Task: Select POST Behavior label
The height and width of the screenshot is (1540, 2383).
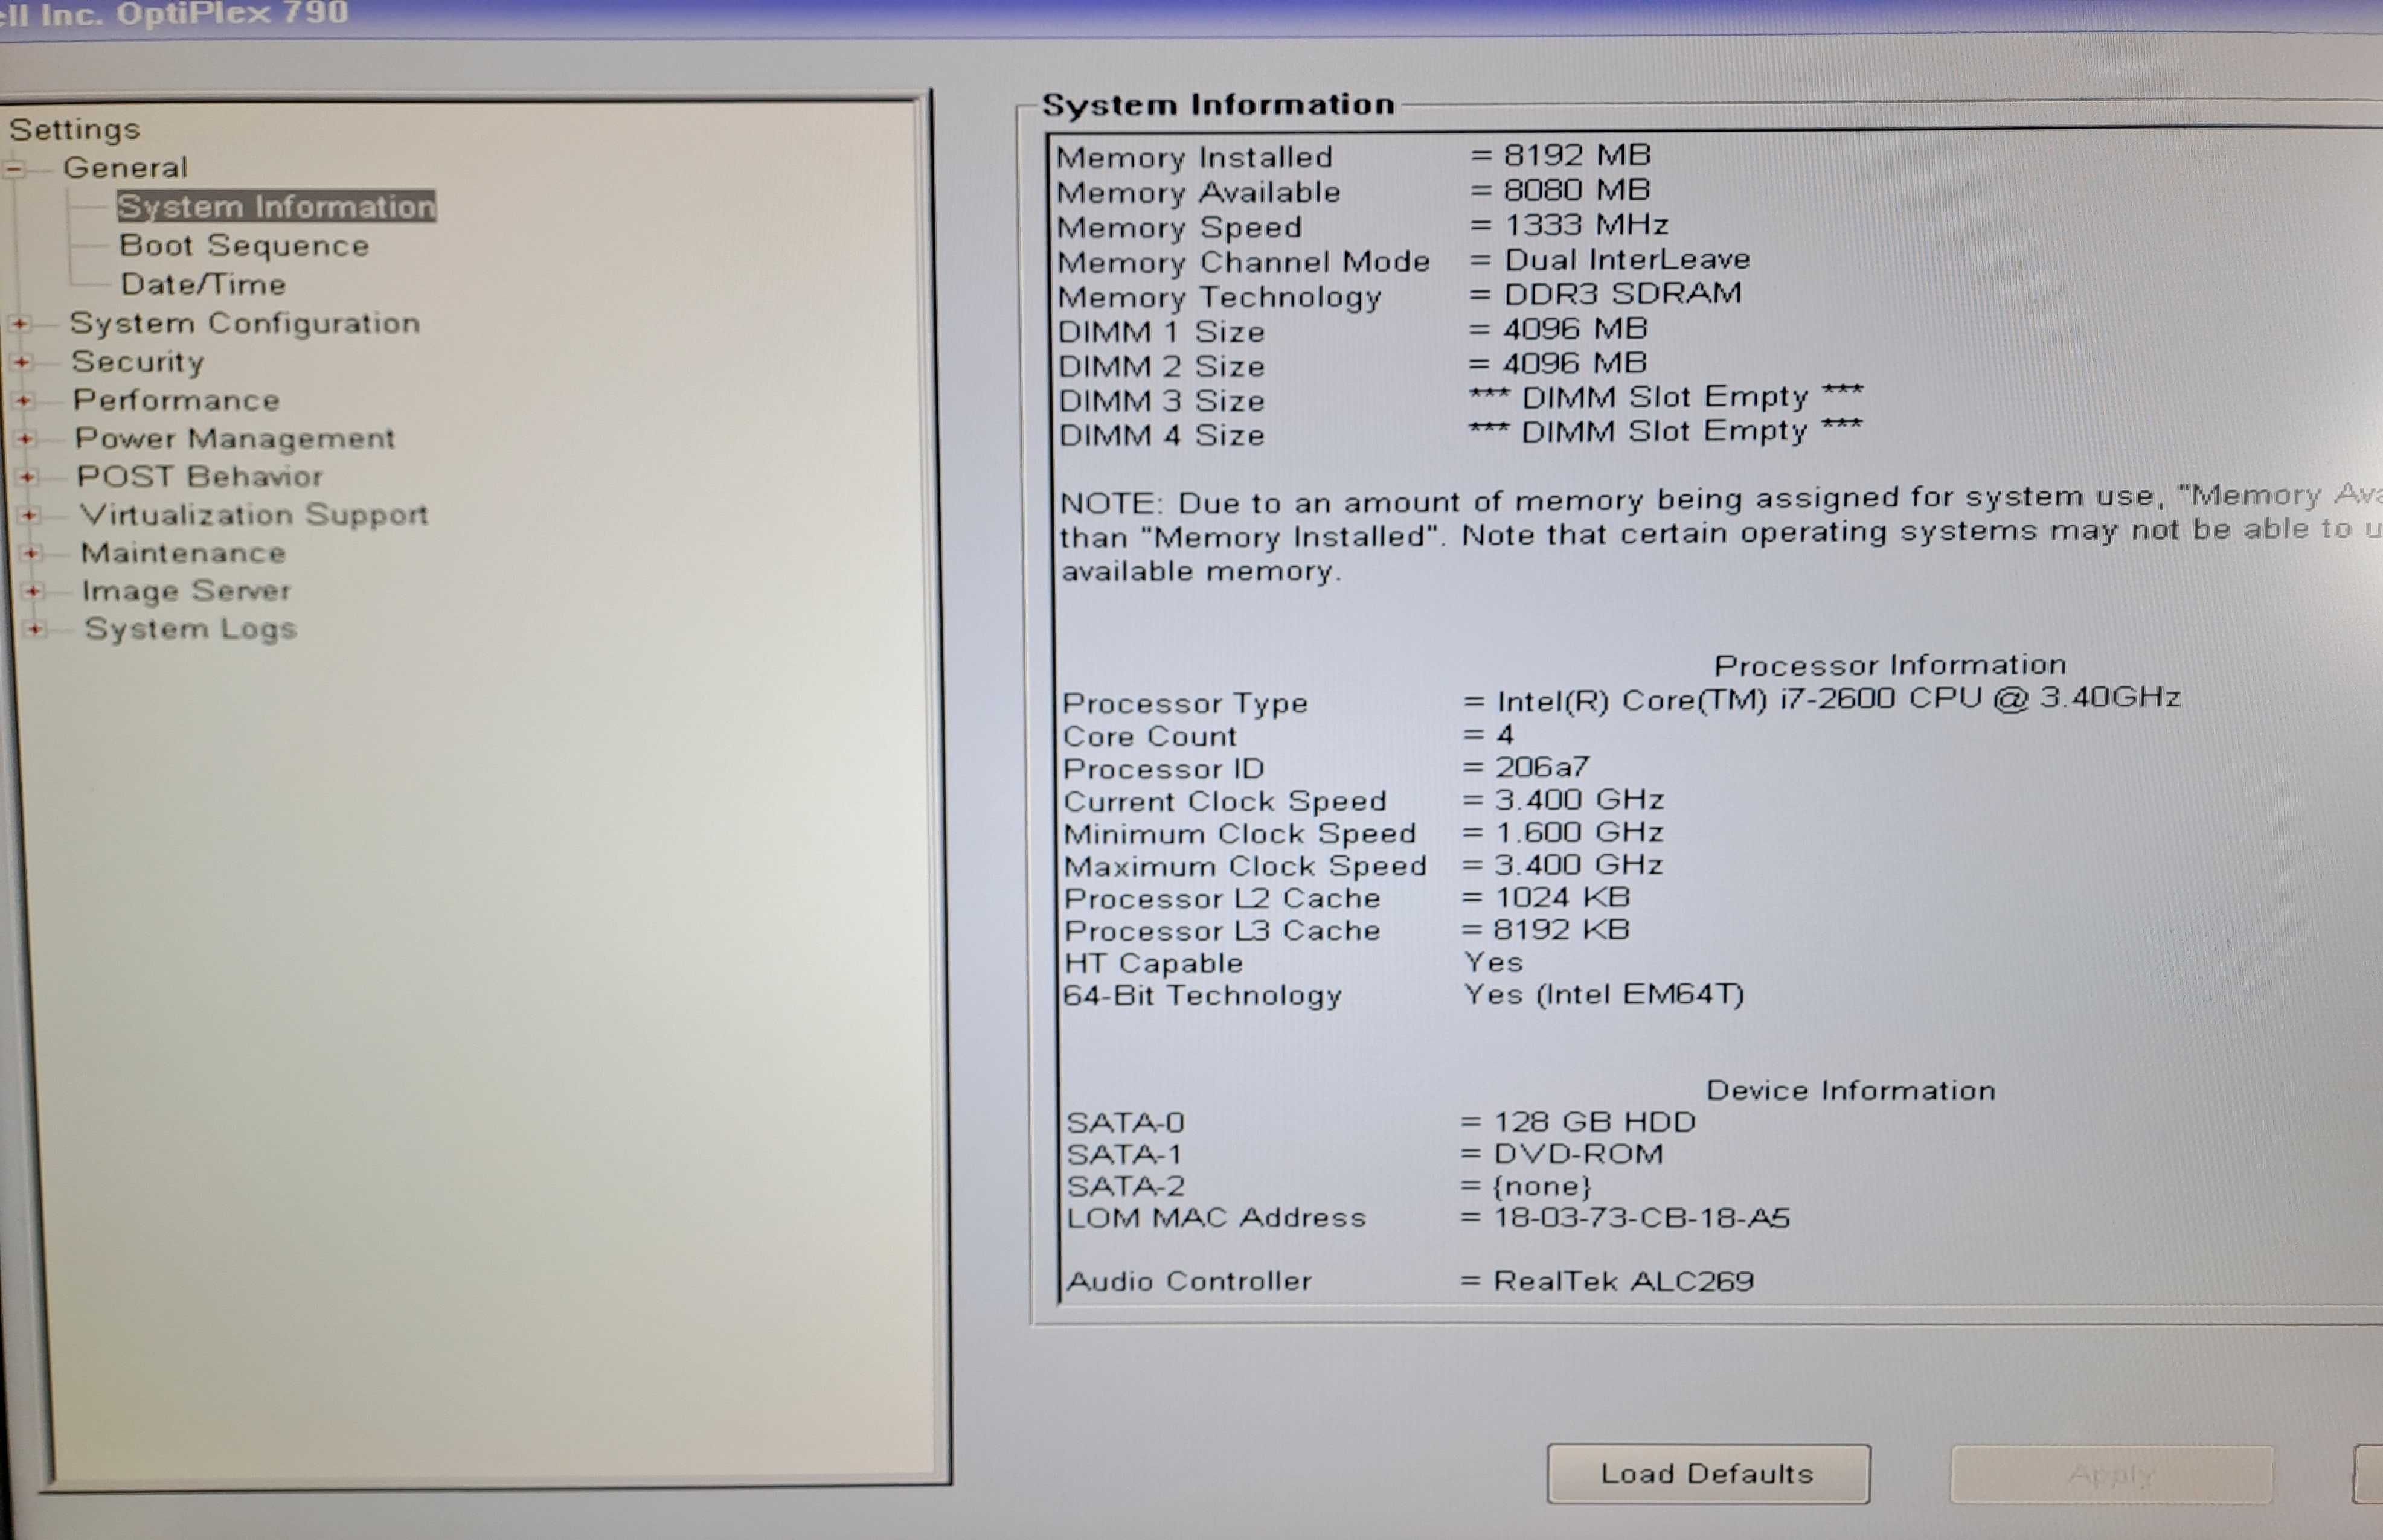Action: [200, 477]
